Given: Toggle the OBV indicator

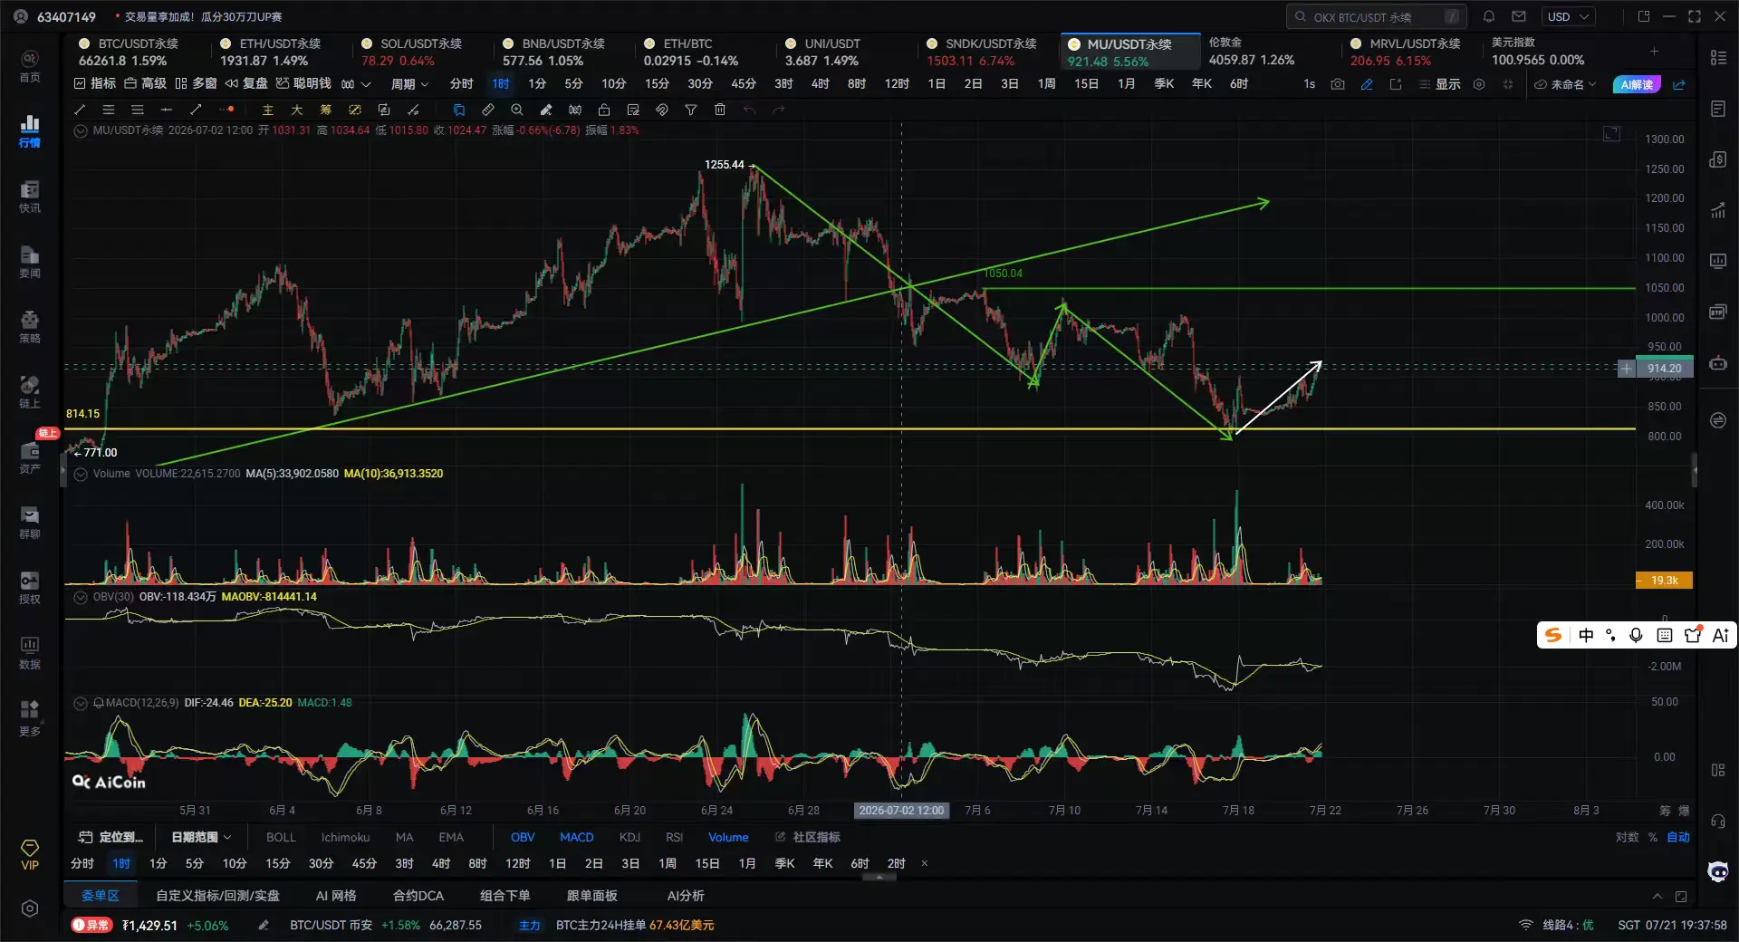Looking at the screenshot, I should (523, 837).
